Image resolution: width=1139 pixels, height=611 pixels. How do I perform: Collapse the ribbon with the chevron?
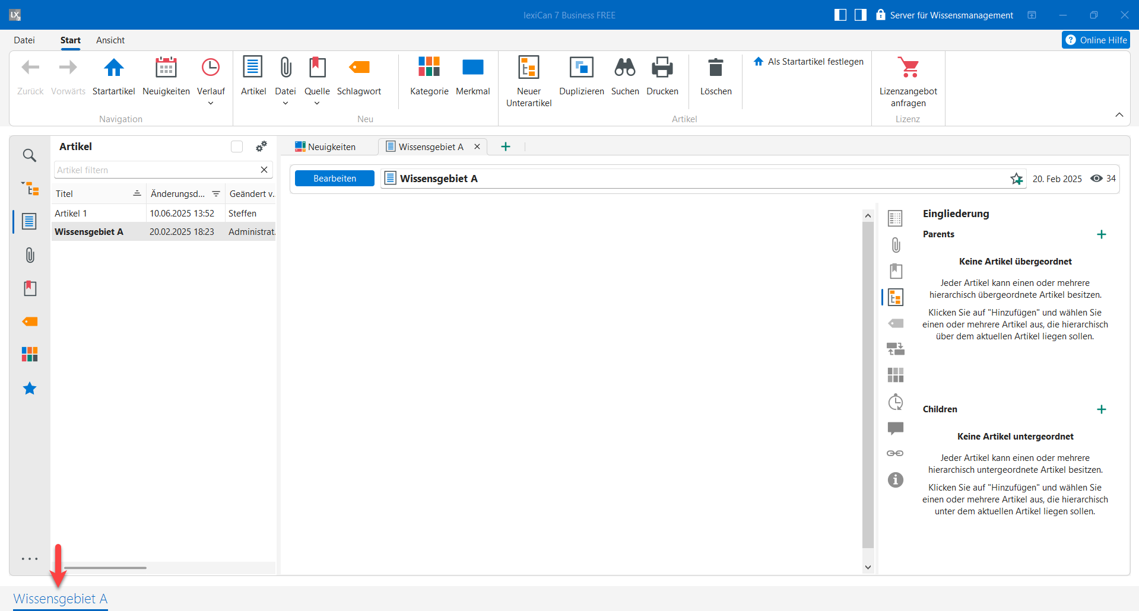click(1119, 114)
